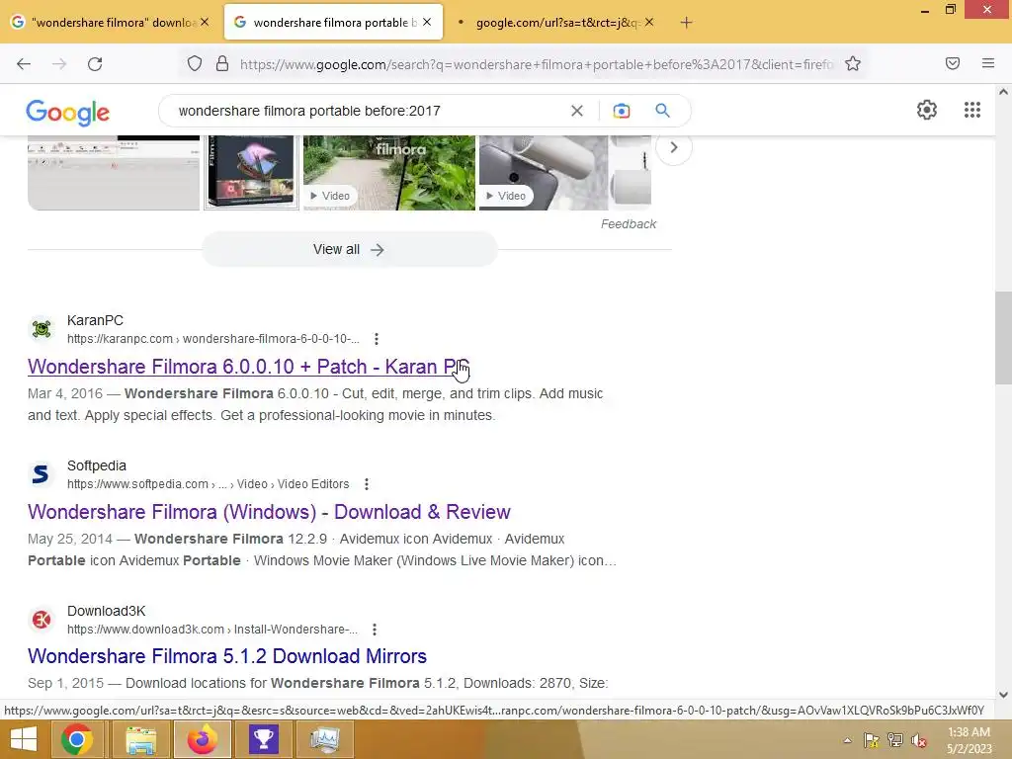Close the first browser tab

pyautogui.click(x=205, y=22)
